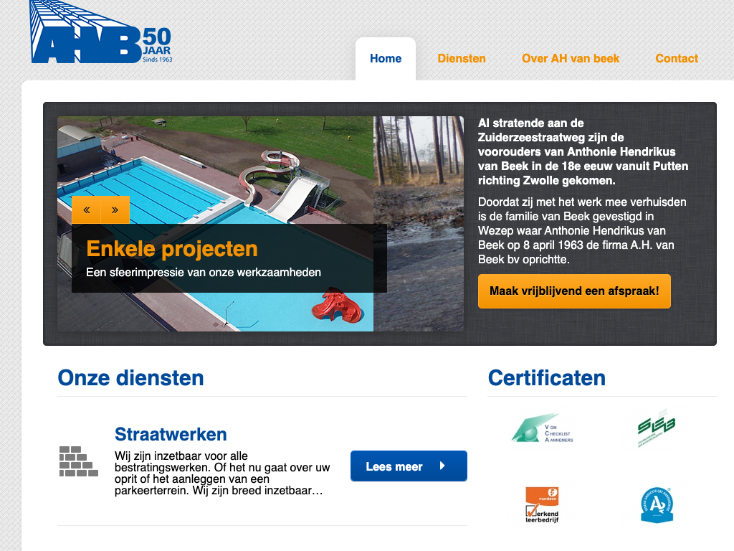Click the gray brick wall Straatwerken icon

click(78, 461)
